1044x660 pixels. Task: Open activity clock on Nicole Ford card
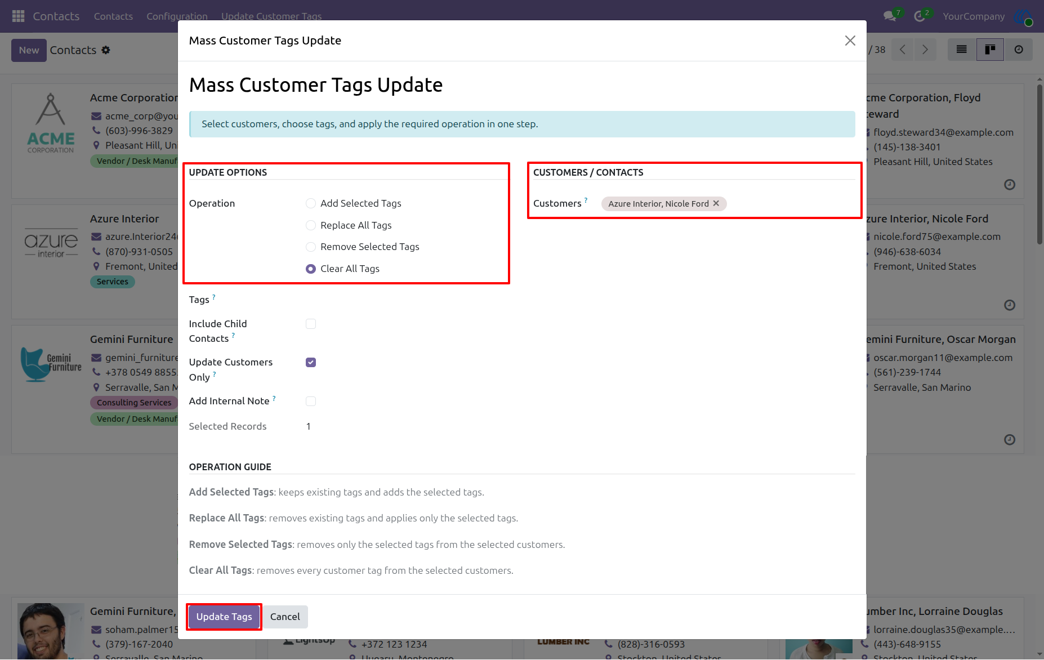[1010, 305]
